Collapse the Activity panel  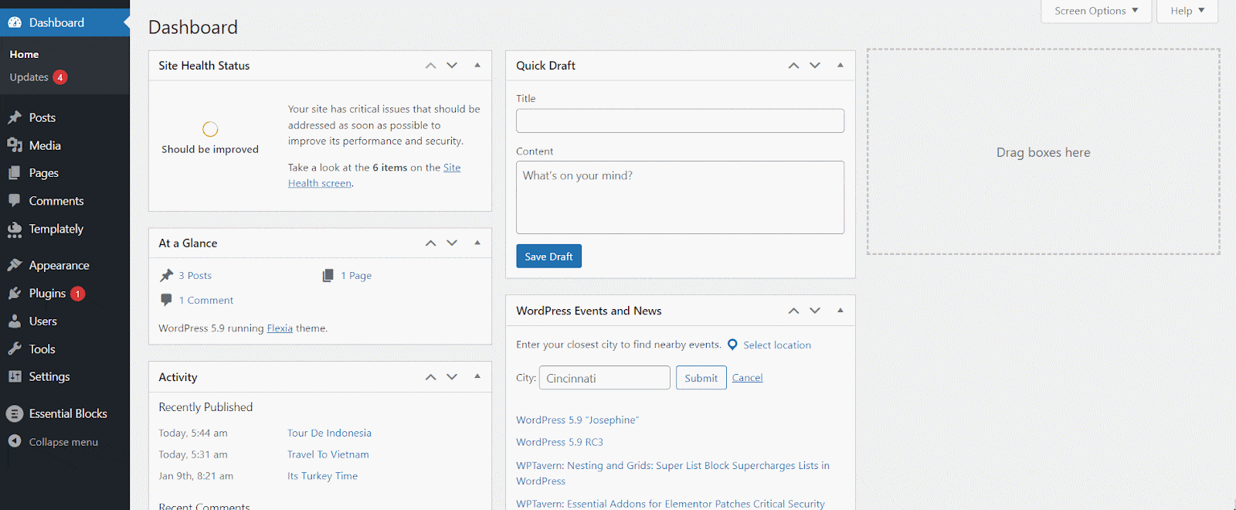(477, 376)
